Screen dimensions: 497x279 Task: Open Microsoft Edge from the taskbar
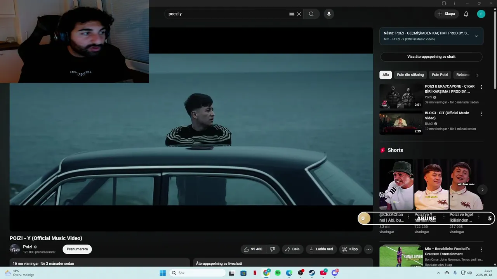pos(289,273)
